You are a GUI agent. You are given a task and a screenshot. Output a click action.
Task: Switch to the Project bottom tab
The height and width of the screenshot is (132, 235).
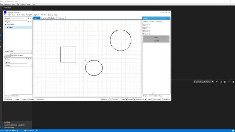click(7, 55)
